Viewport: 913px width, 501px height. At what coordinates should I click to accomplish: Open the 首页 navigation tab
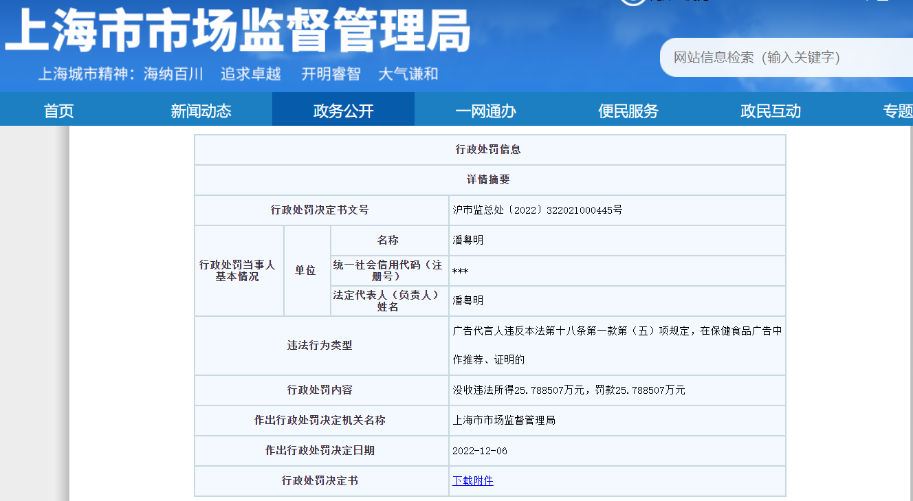pos(58,111)
